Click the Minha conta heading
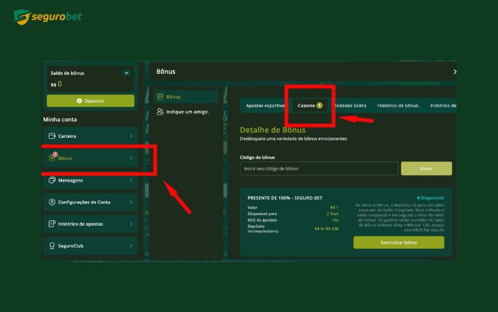This screenshot has height=312, width=498. click(60, 119)
